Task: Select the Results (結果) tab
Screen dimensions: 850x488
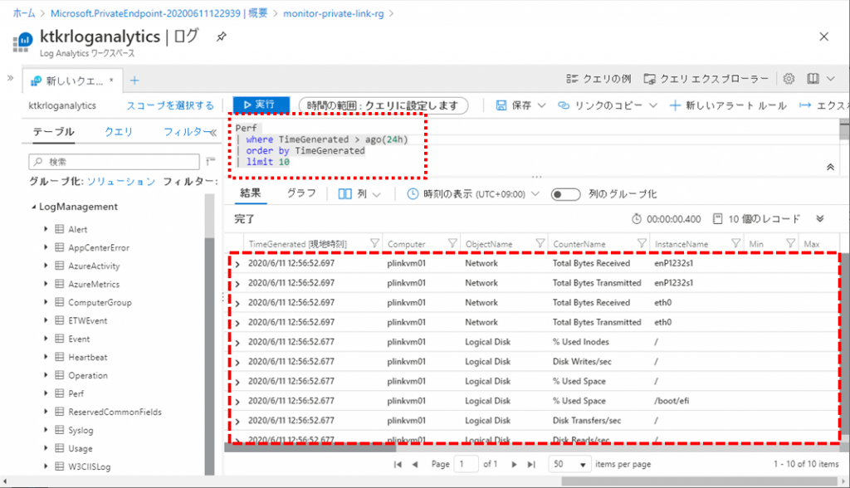Action: (x=251, y=193)
